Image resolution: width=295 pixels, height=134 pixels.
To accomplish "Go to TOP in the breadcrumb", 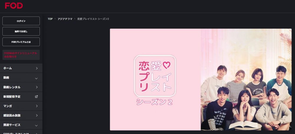I will click(50, 19).
